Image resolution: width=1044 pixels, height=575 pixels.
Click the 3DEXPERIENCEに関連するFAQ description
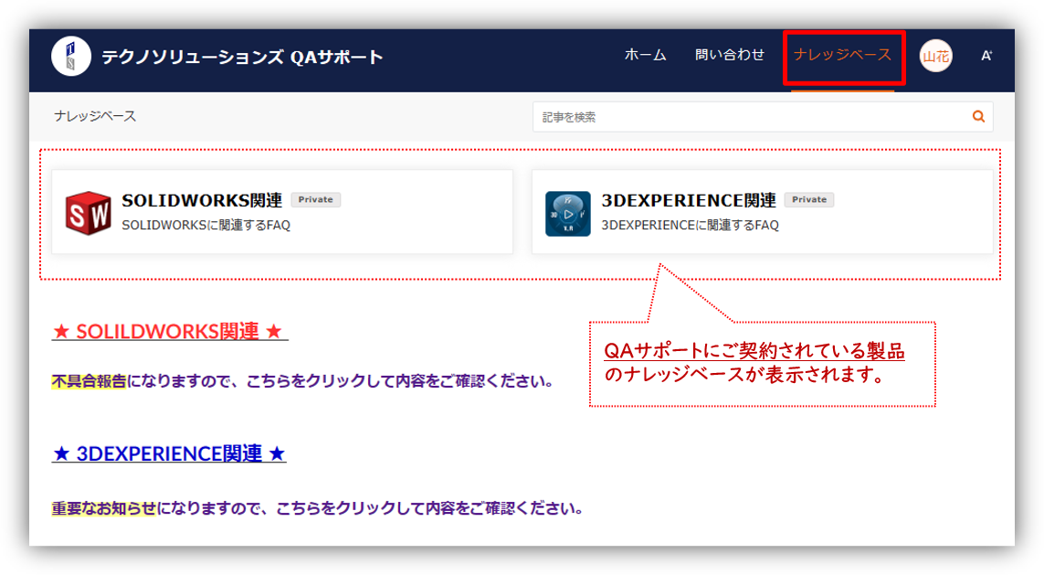click(690, 225)
